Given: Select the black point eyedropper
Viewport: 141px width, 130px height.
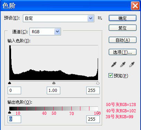Looking at the screenshot, I should click(114, 64).
